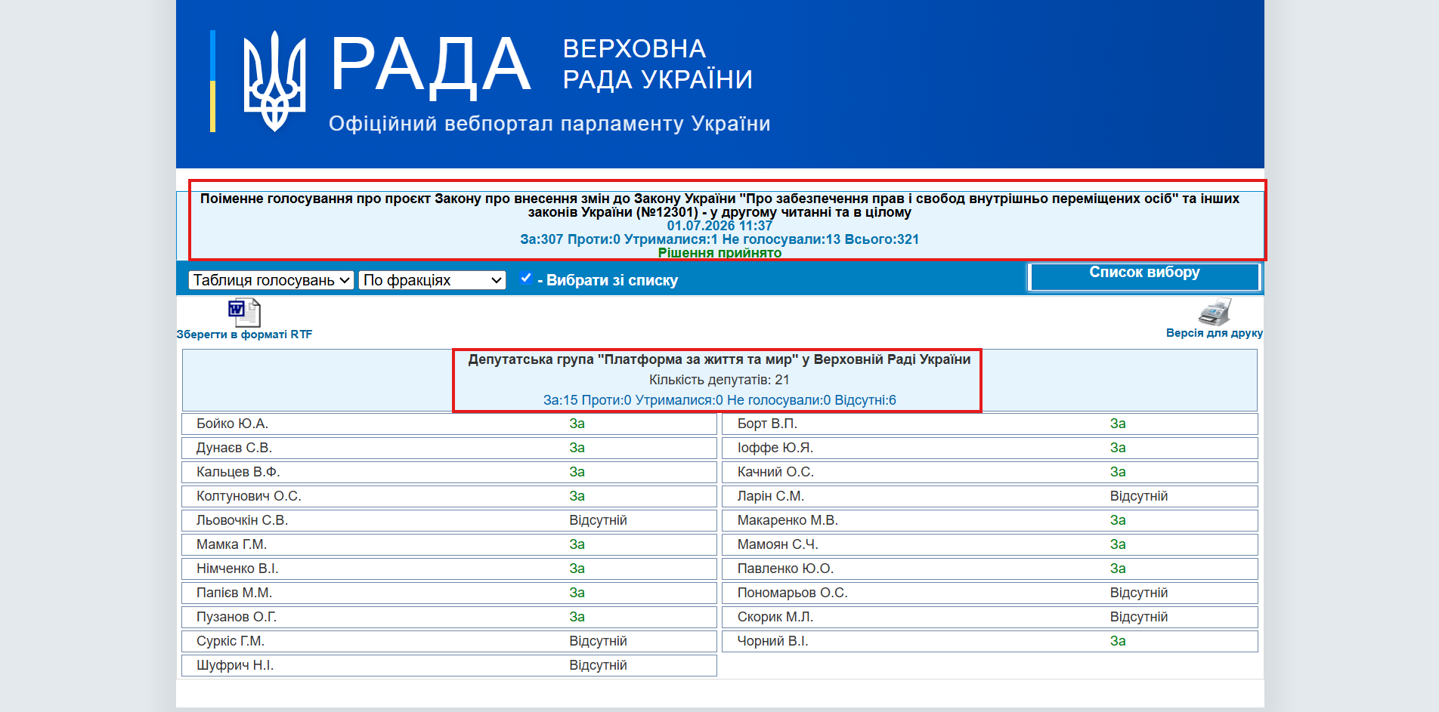
Task: Click the Ukrainian trident coat of arms logo
Action: (274, 82)
